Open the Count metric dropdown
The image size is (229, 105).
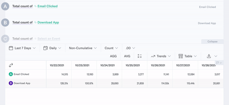point(111,48)
